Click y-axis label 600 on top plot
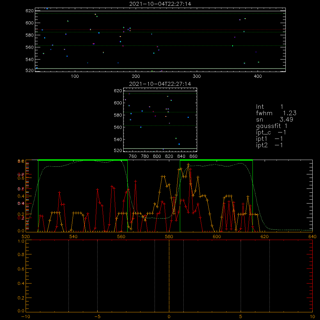This screenshot has height=320, width=320. (29, 23)
